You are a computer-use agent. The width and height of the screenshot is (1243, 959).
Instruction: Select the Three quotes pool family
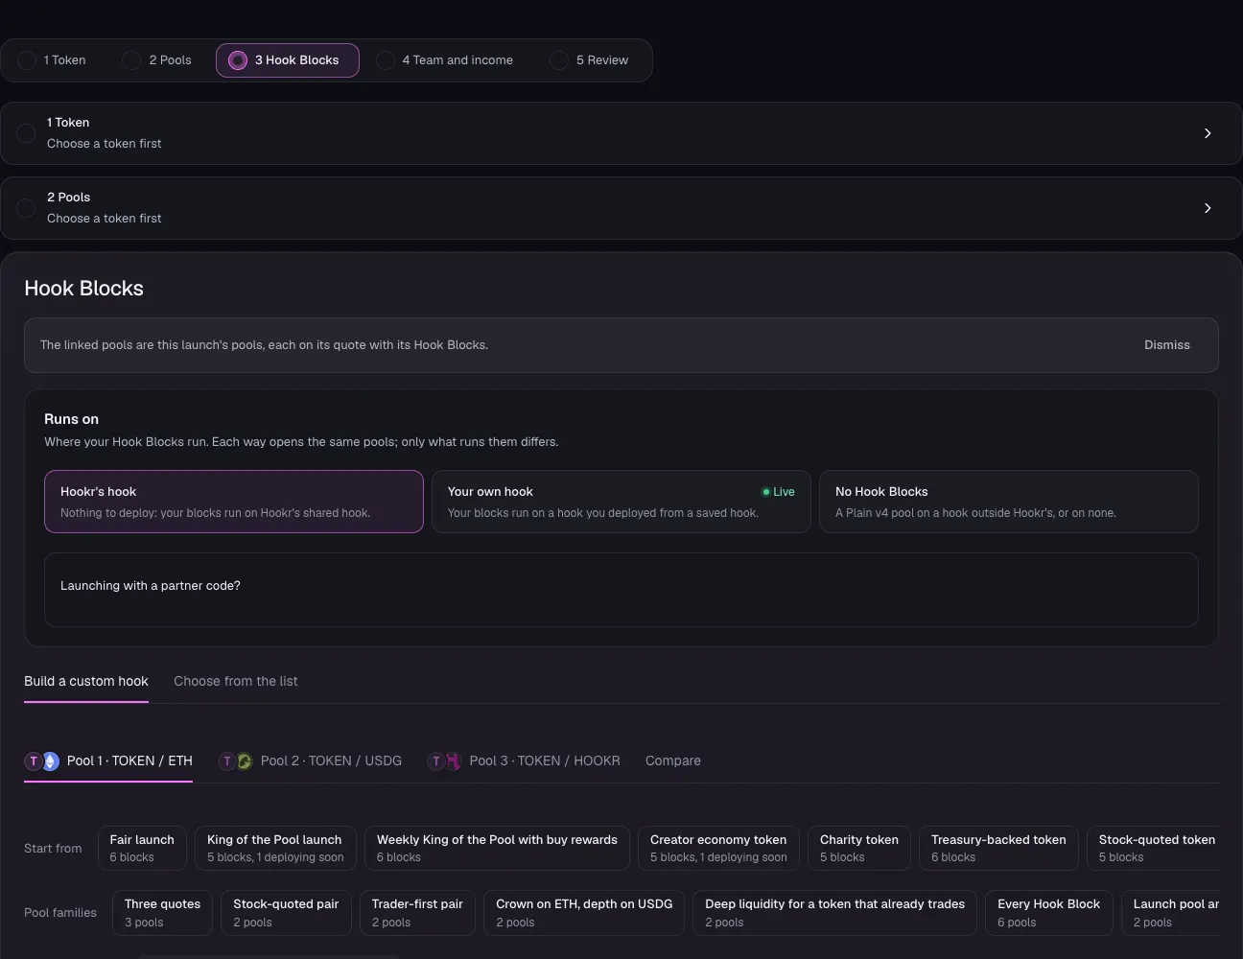(162, 913)
